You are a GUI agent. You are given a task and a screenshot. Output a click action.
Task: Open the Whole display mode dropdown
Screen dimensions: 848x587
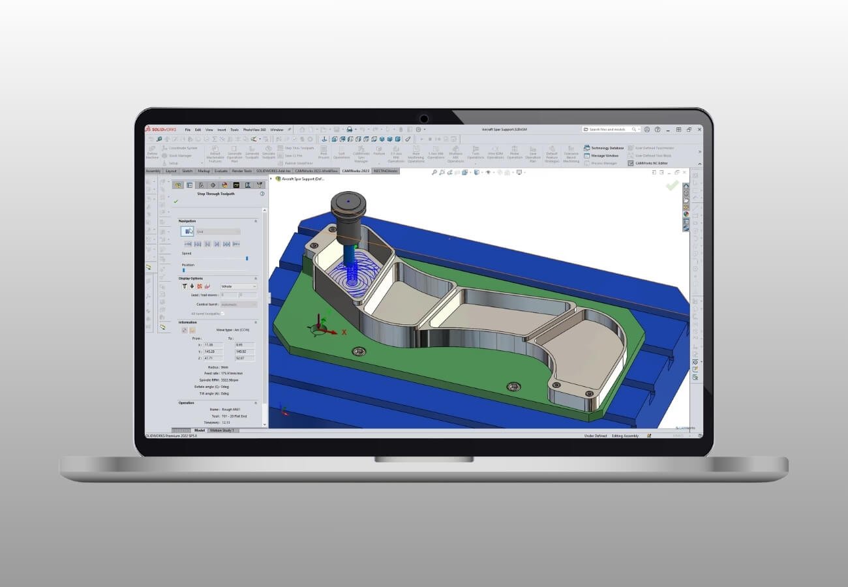239,286
